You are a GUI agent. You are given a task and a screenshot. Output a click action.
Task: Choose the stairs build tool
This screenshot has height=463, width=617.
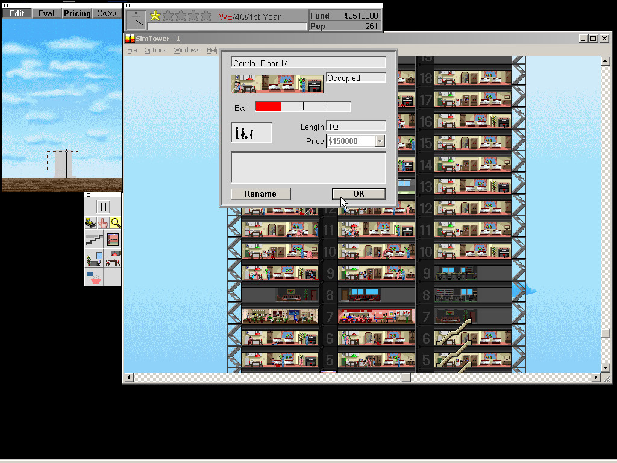pos(94,239)
